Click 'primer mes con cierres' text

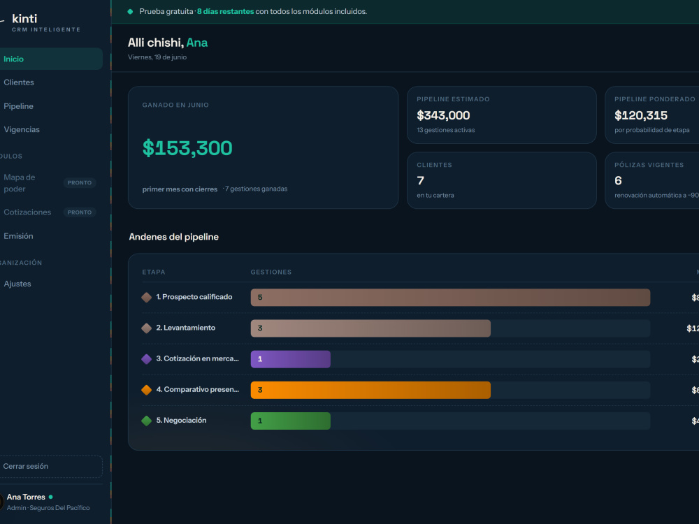point(180,189)
